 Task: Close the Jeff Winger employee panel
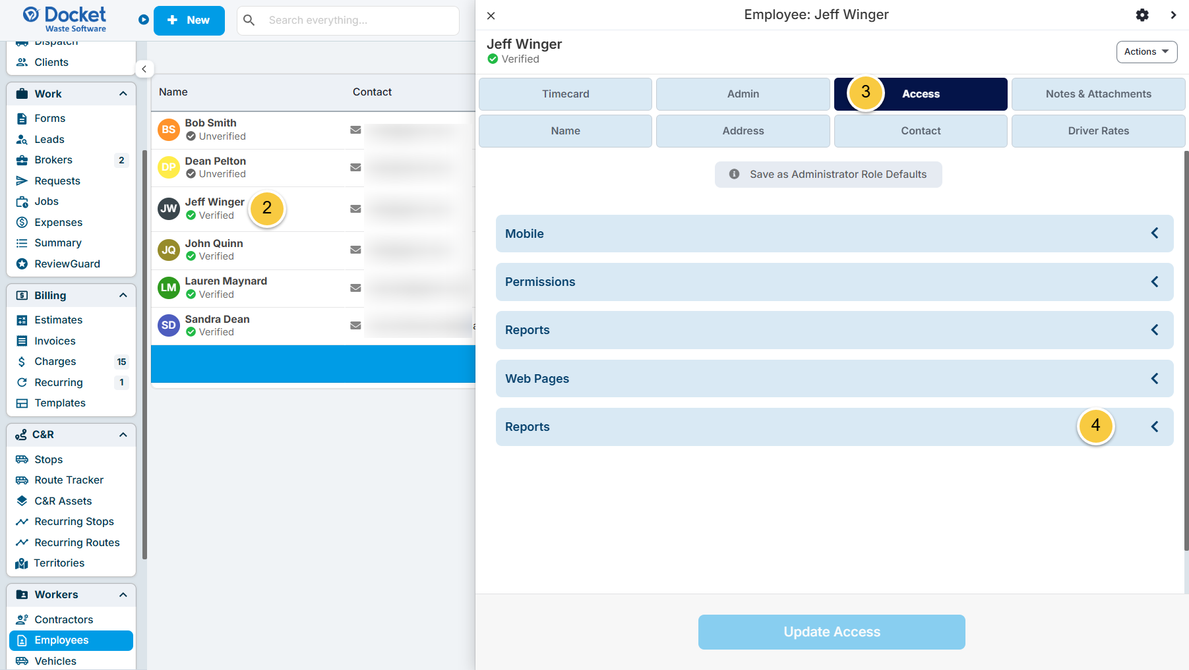[491, 16]
